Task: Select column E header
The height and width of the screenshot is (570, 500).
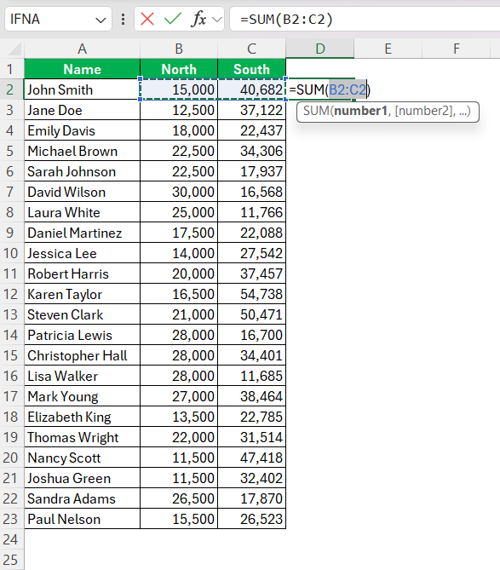Action: pyautogui.click(x=388, y=49)
